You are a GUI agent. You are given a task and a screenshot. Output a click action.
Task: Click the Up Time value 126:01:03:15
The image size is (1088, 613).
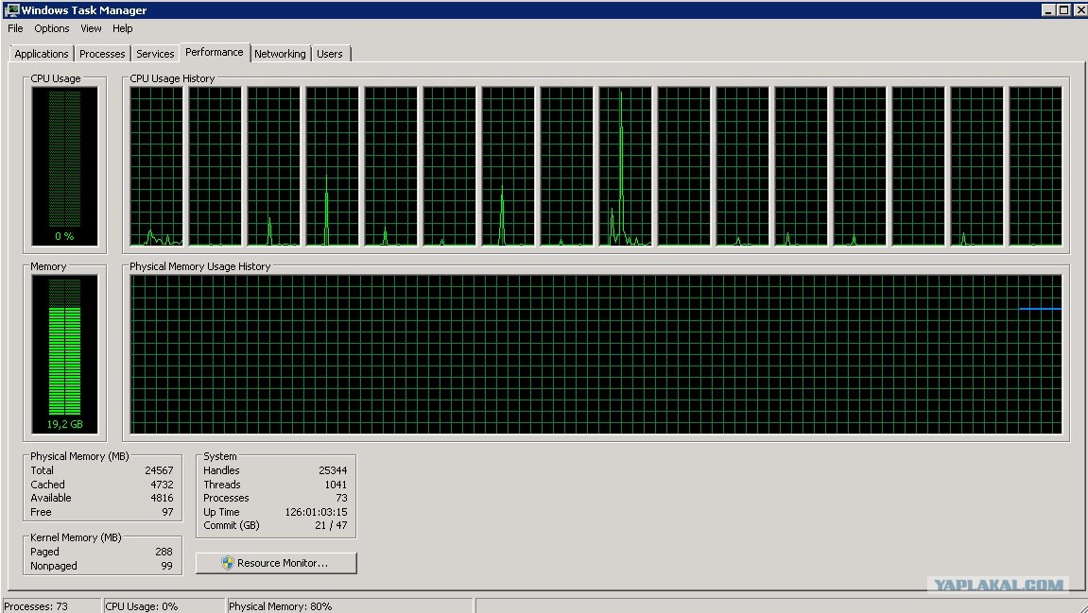(x=316, y=512)
